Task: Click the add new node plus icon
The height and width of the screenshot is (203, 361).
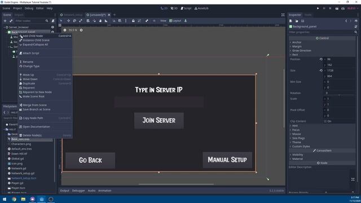Action: (x=5, y=21)
